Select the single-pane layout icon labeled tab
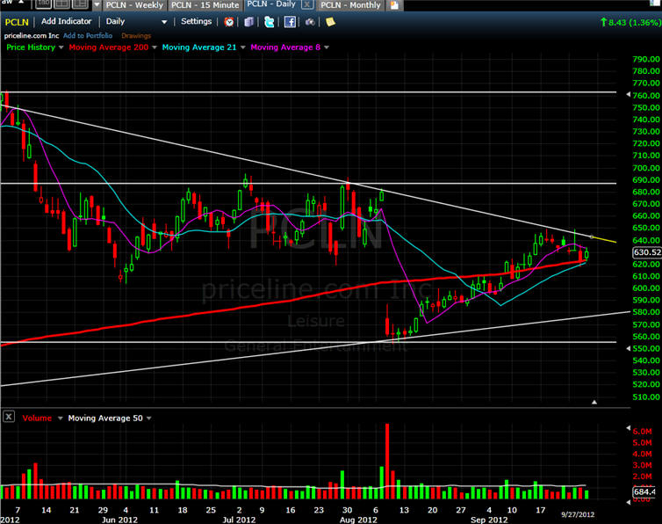 42,4
